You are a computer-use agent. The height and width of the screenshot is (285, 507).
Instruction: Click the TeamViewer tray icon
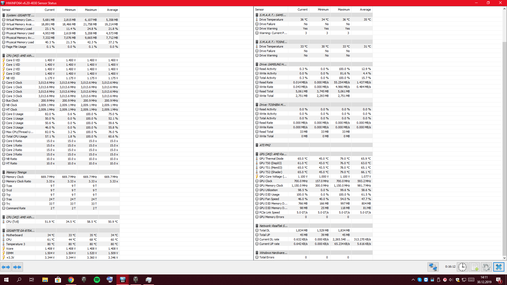(x=426, y=280)
